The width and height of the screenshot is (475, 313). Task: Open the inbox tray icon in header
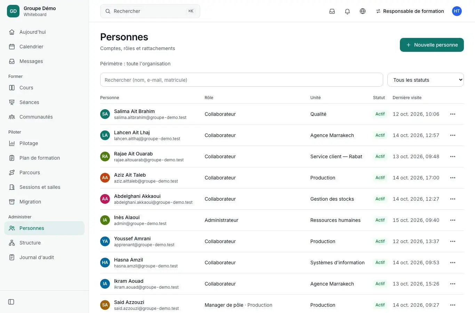(x=332, y=11)
